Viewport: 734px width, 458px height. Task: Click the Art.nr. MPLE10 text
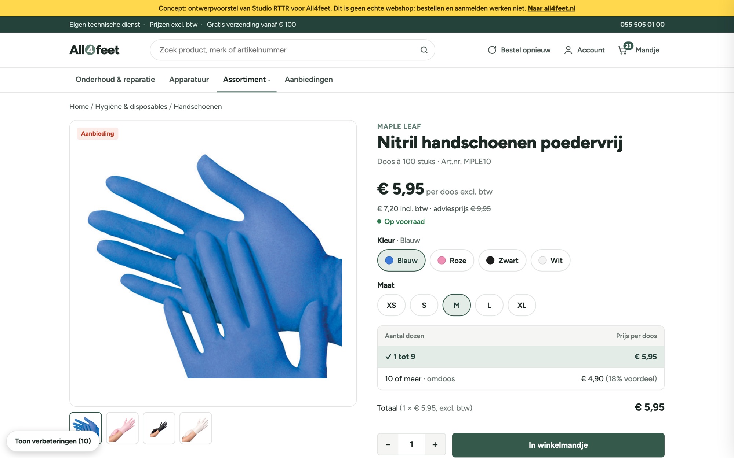click(x=466, y=162)
